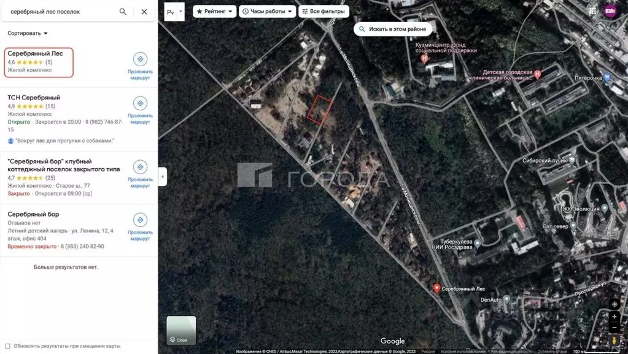The image size is (628, 354).
Task: Click Искать в этом районе button
Action: pos(393,29)
